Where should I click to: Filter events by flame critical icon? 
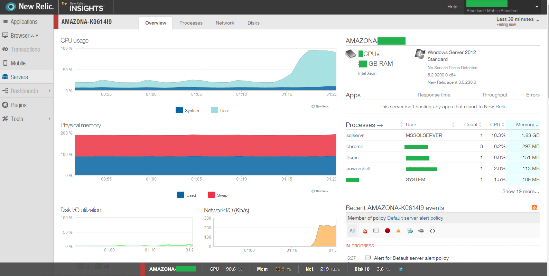tap(365, 231)
